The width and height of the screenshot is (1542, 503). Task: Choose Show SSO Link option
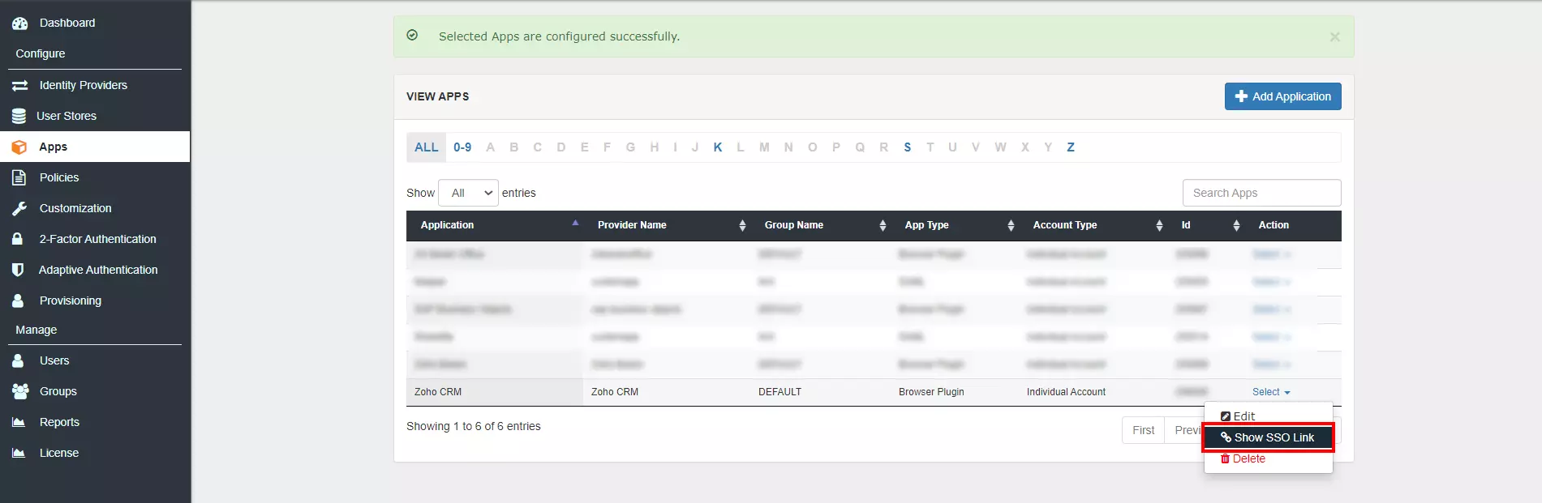coord(1268,437)
